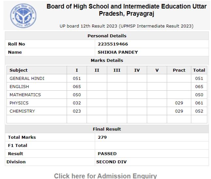Select the ENGLISH subject cell
The height and width of the screenshot is (179, 211).
[x=37, y=86]
